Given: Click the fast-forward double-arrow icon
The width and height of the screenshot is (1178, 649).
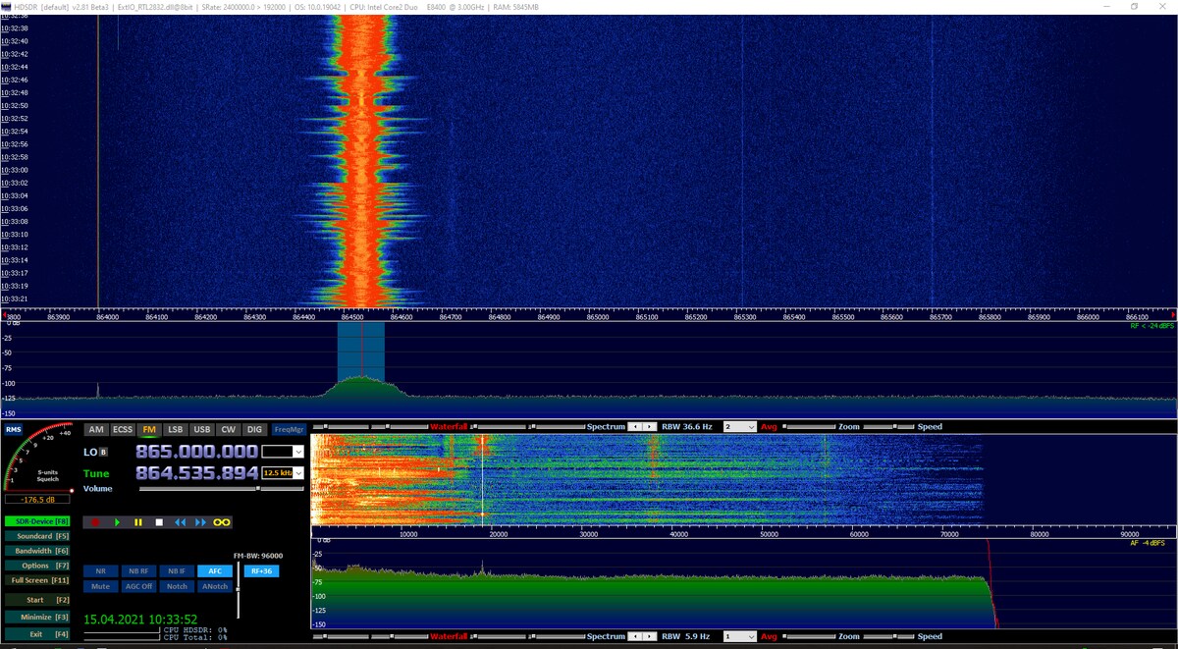Looking at the screenshot, I should tap(201, 522).
